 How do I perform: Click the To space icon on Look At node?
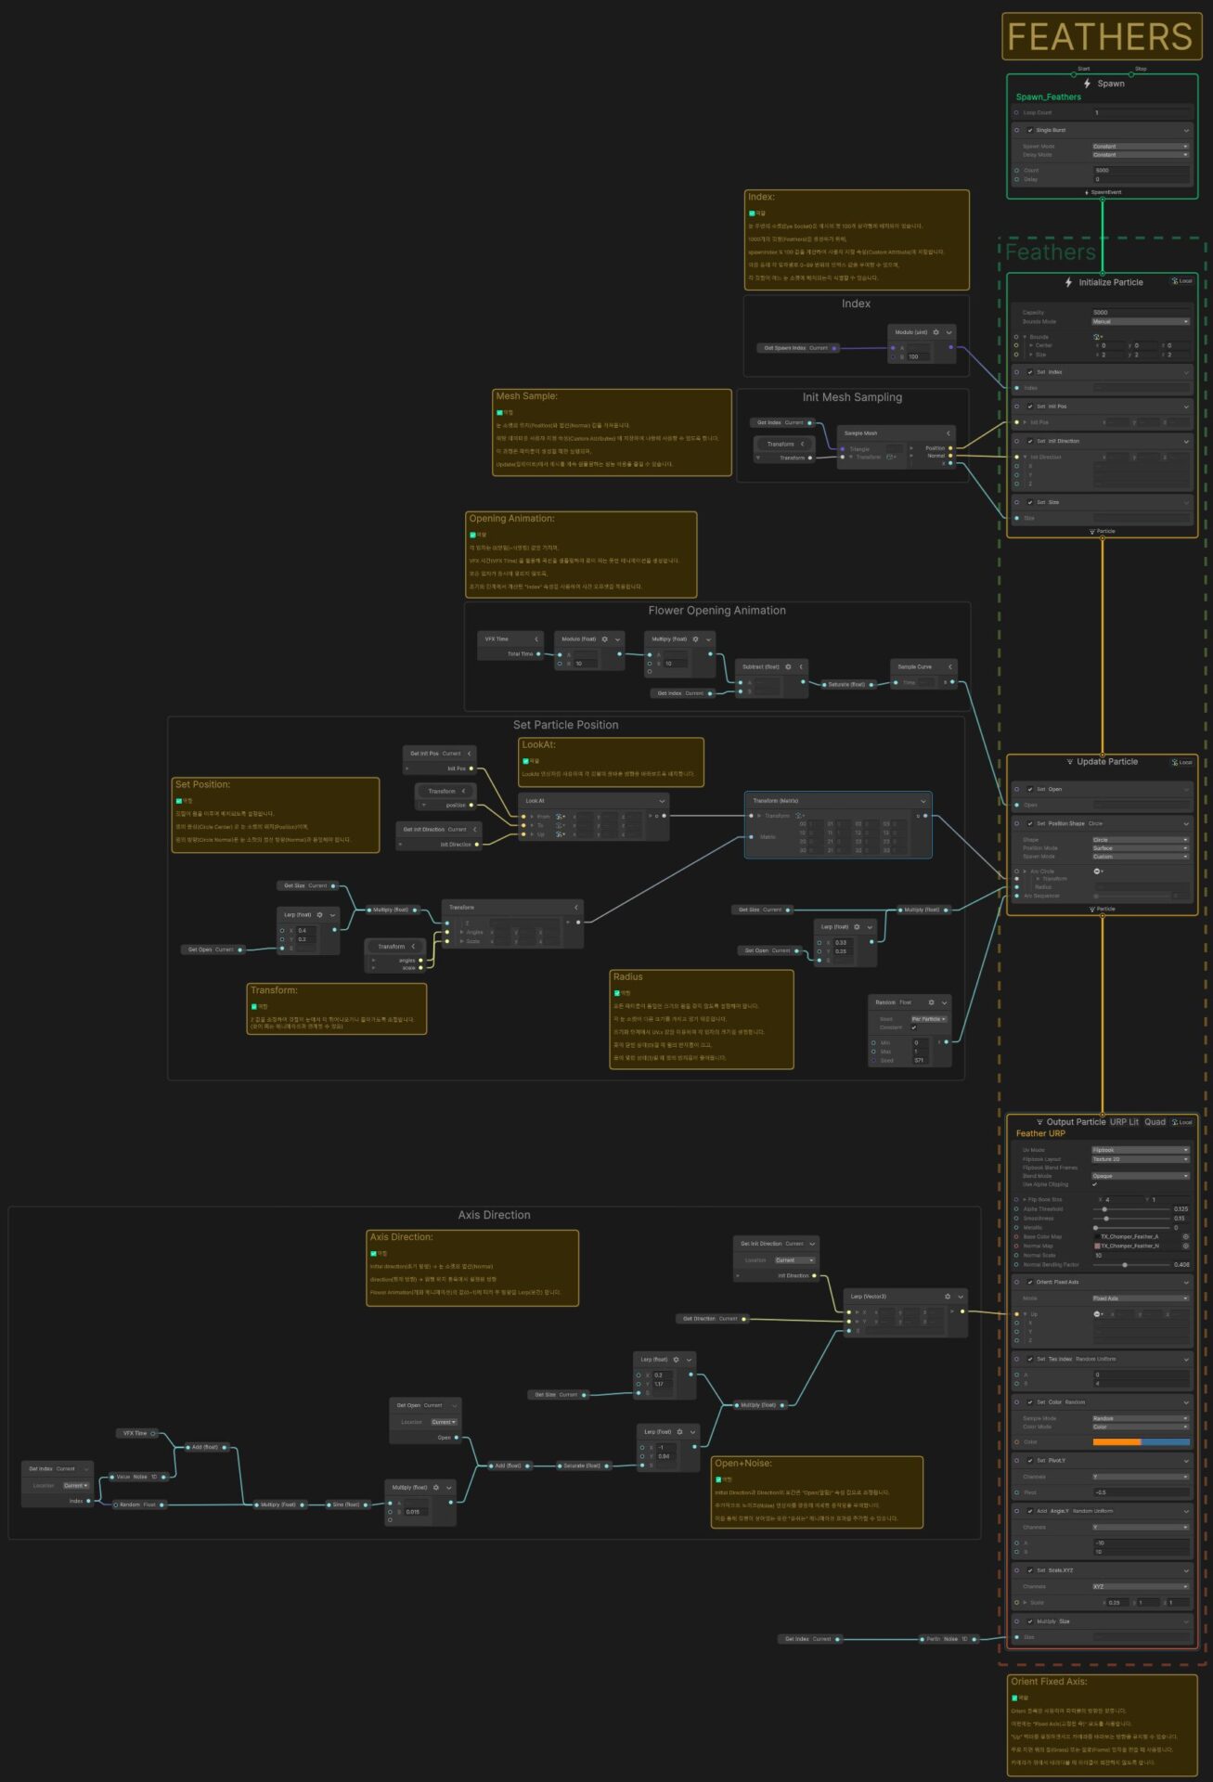point(561,826)
